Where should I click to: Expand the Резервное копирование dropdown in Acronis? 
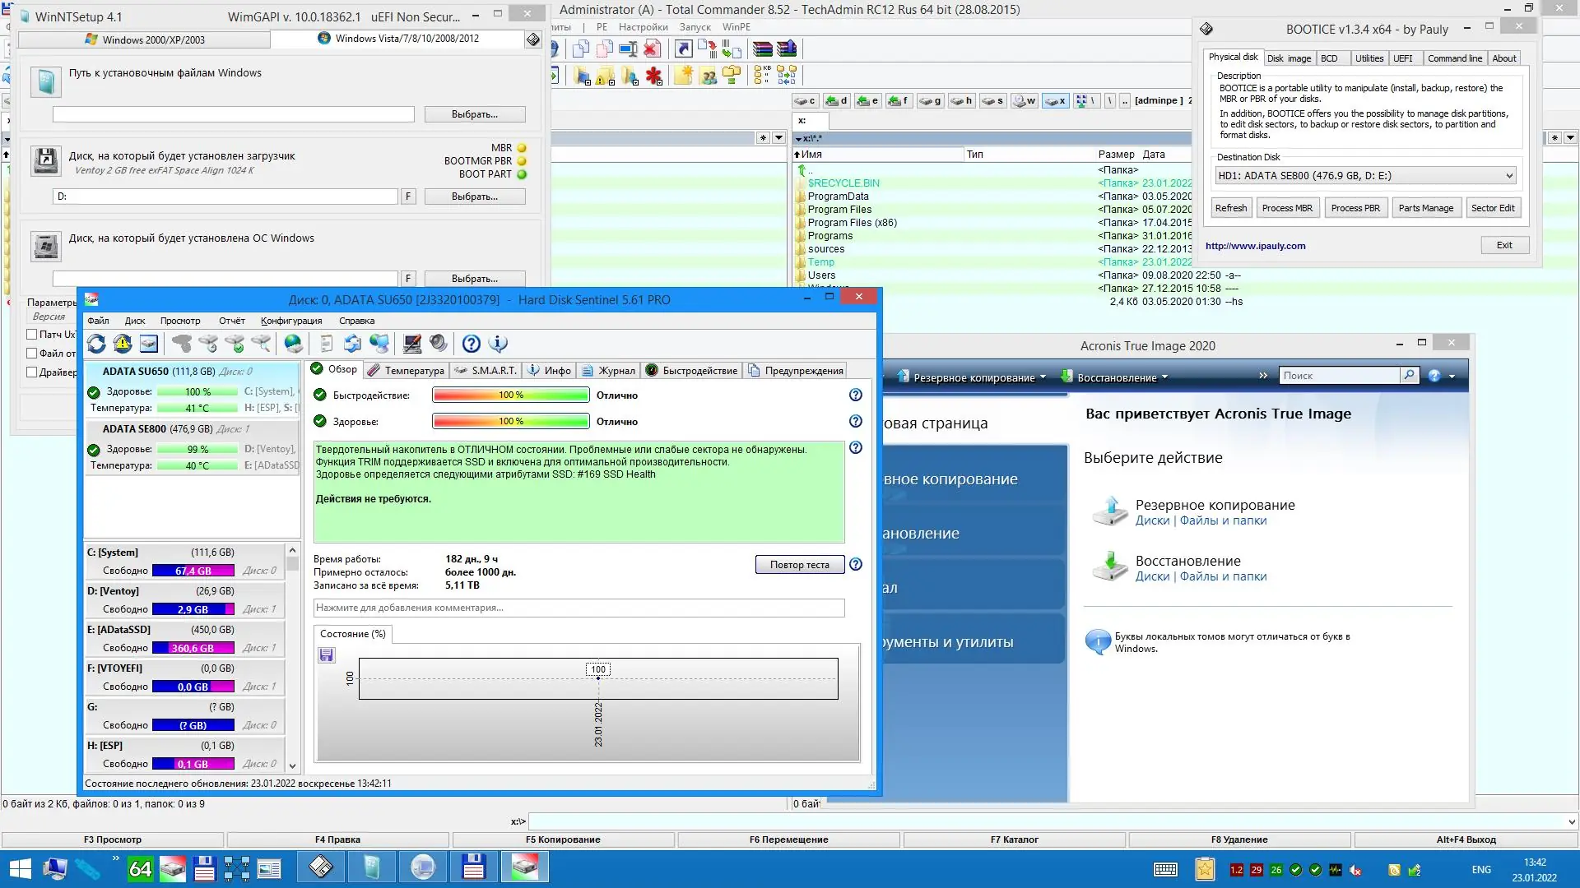1043,377
